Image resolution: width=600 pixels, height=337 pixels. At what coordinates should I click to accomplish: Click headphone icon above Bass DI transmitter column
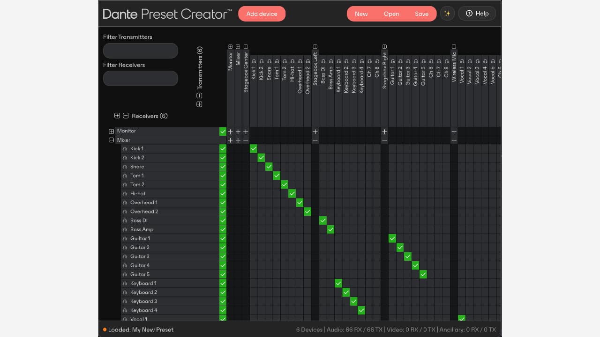point(323,61)
